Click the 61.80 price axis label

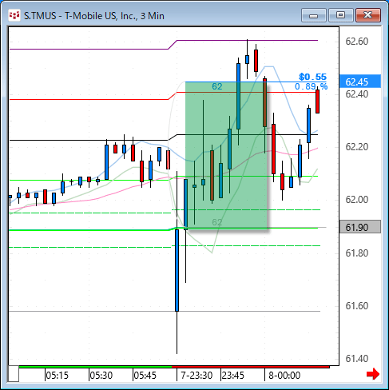tap(357, 253)
